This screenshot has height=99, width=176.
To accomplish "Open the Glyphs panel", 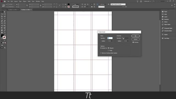I will coord(165,35).
